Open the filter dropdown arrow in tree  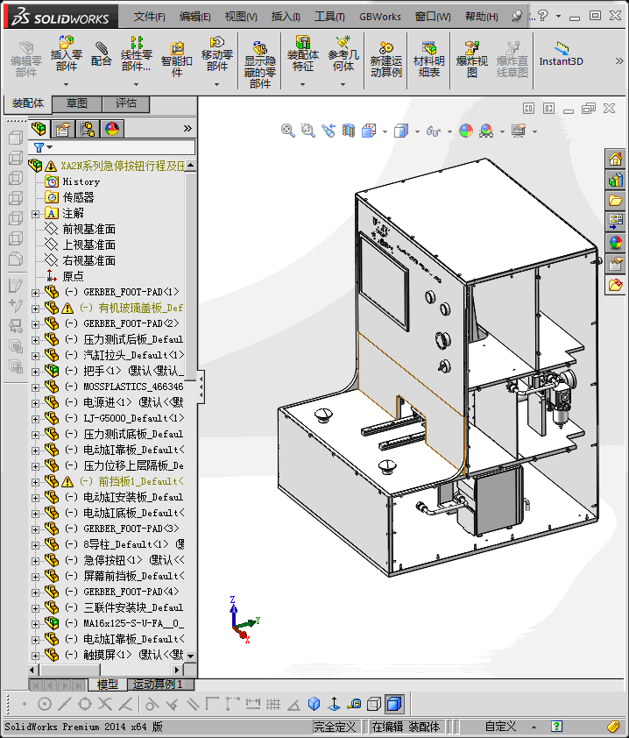pos(49,147)
